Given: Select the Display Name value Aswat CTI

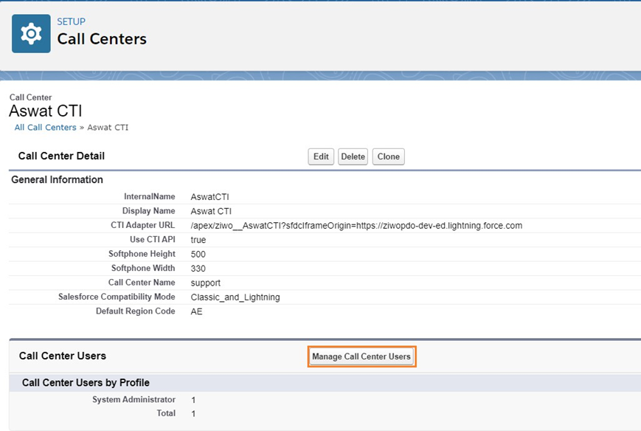Looking at the screenshot, I should click(211, 211).
